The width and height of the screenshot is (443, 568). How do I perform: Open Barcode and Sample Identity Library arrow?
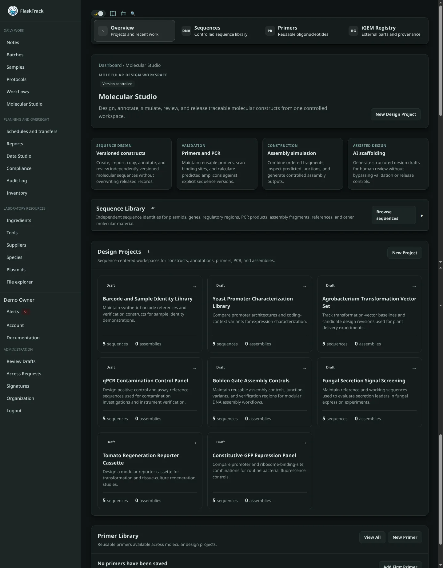[x=194, y=287]
